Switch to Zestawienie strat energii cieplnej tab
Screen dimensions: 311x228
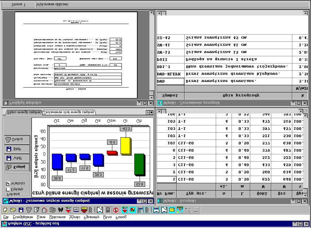(69, 112)
